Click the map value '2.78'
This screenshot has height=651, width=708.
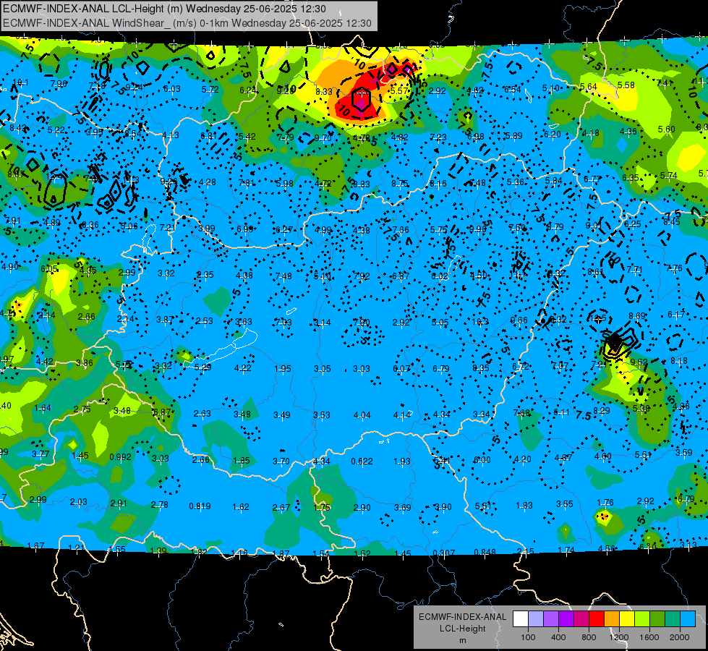(159, 505)
